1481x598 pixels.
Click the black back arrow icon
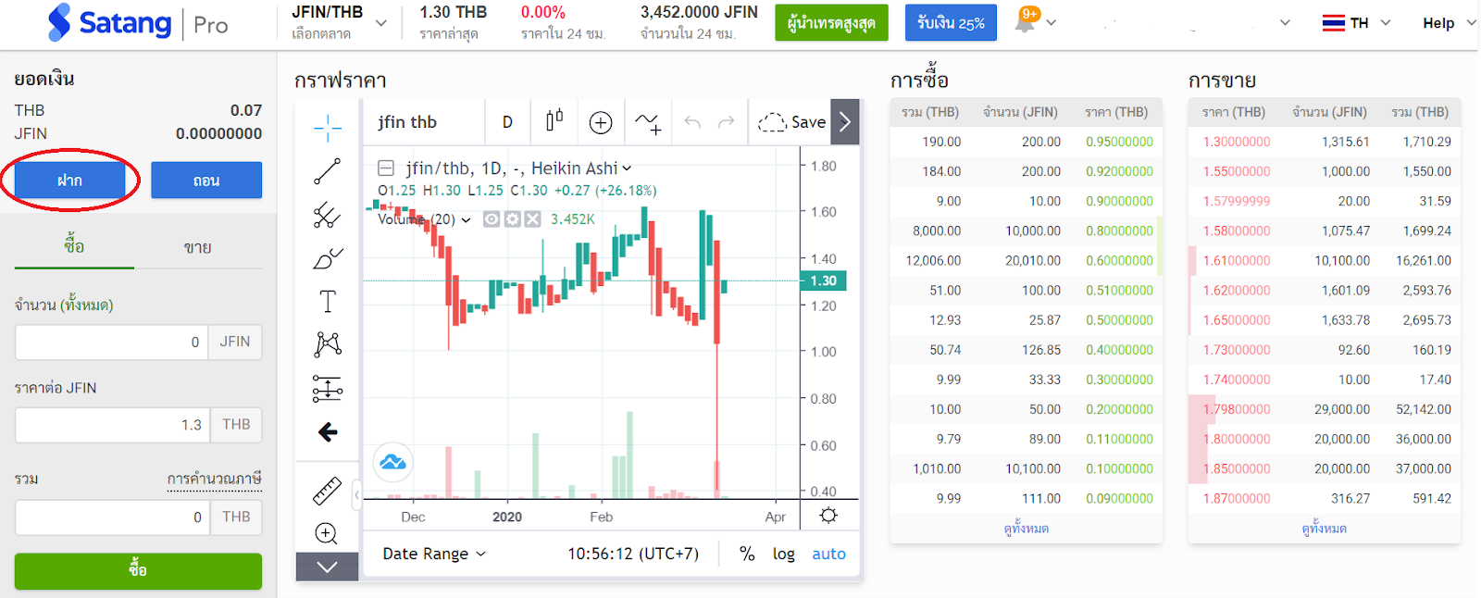click(x=328, y=431)
